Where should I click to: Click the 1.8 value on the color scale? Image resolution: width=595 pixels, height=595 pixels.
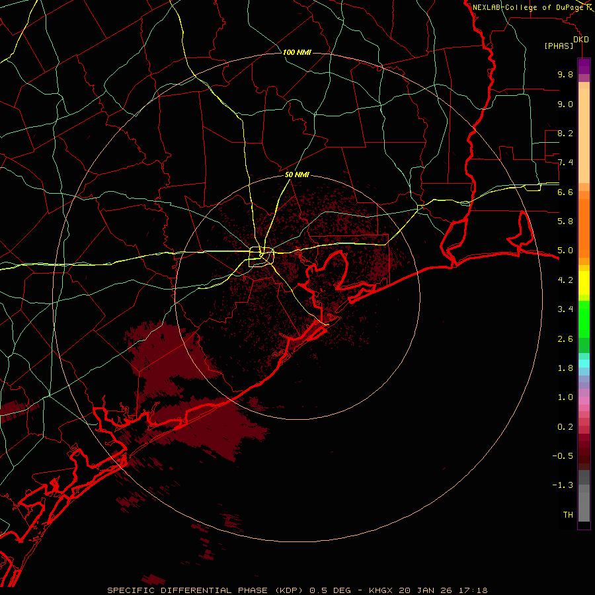pos(565,368)
